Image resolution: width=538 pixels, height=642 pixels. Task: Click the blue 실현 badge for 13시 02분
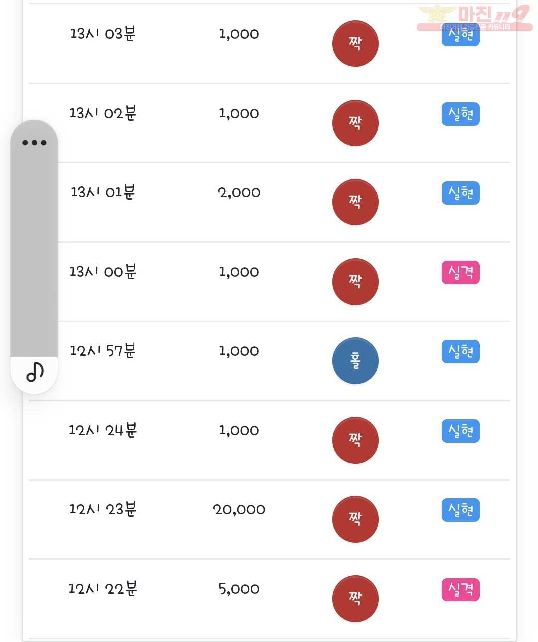tap(461, 114)
